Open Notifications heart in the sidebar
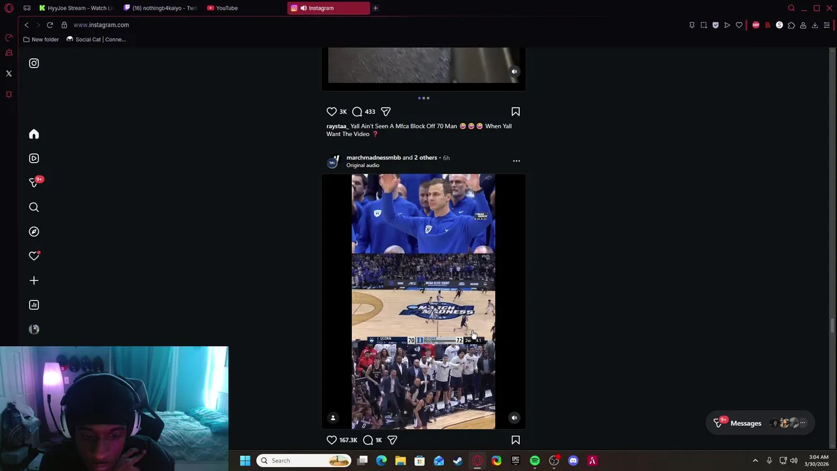The width and height of the screenshot is (837, 471). (34, 256)
